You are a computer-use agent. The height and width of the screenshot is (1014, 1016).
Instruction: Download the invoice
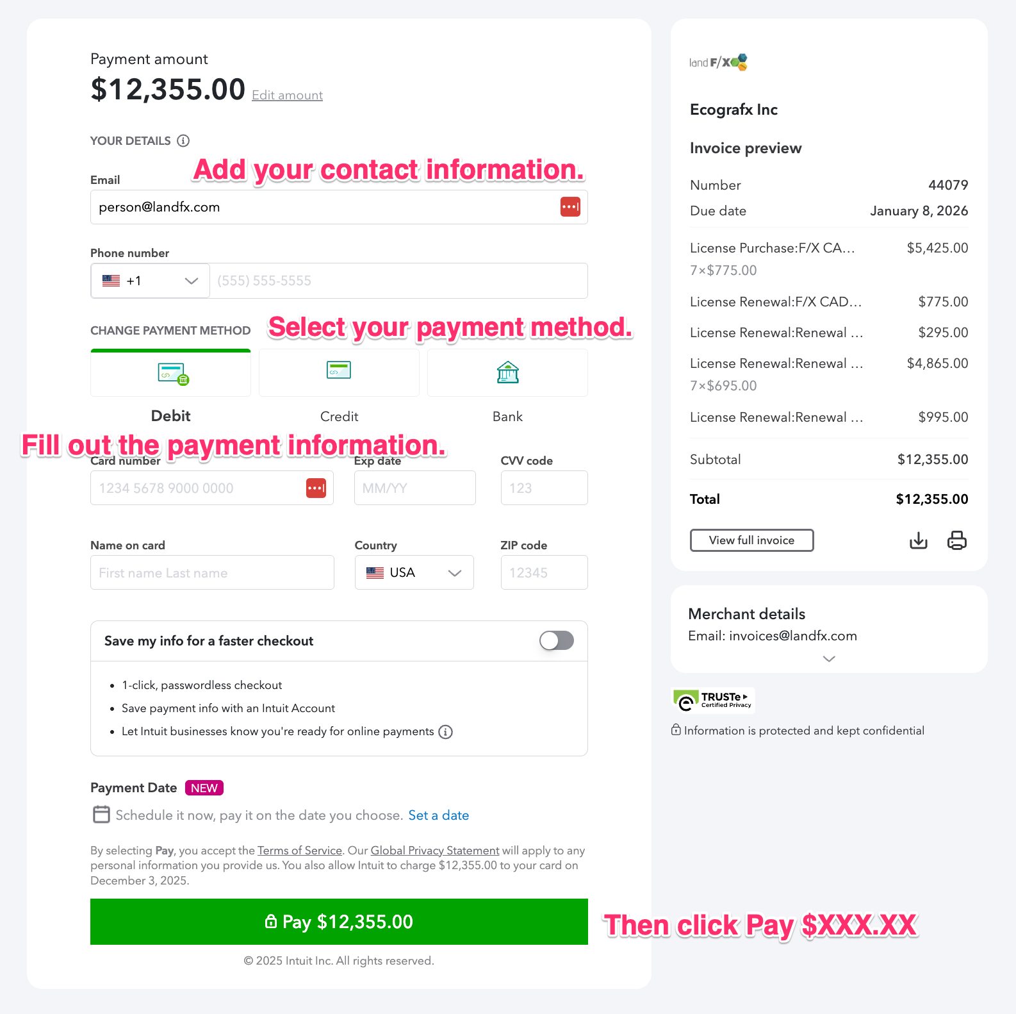(918, 540)
